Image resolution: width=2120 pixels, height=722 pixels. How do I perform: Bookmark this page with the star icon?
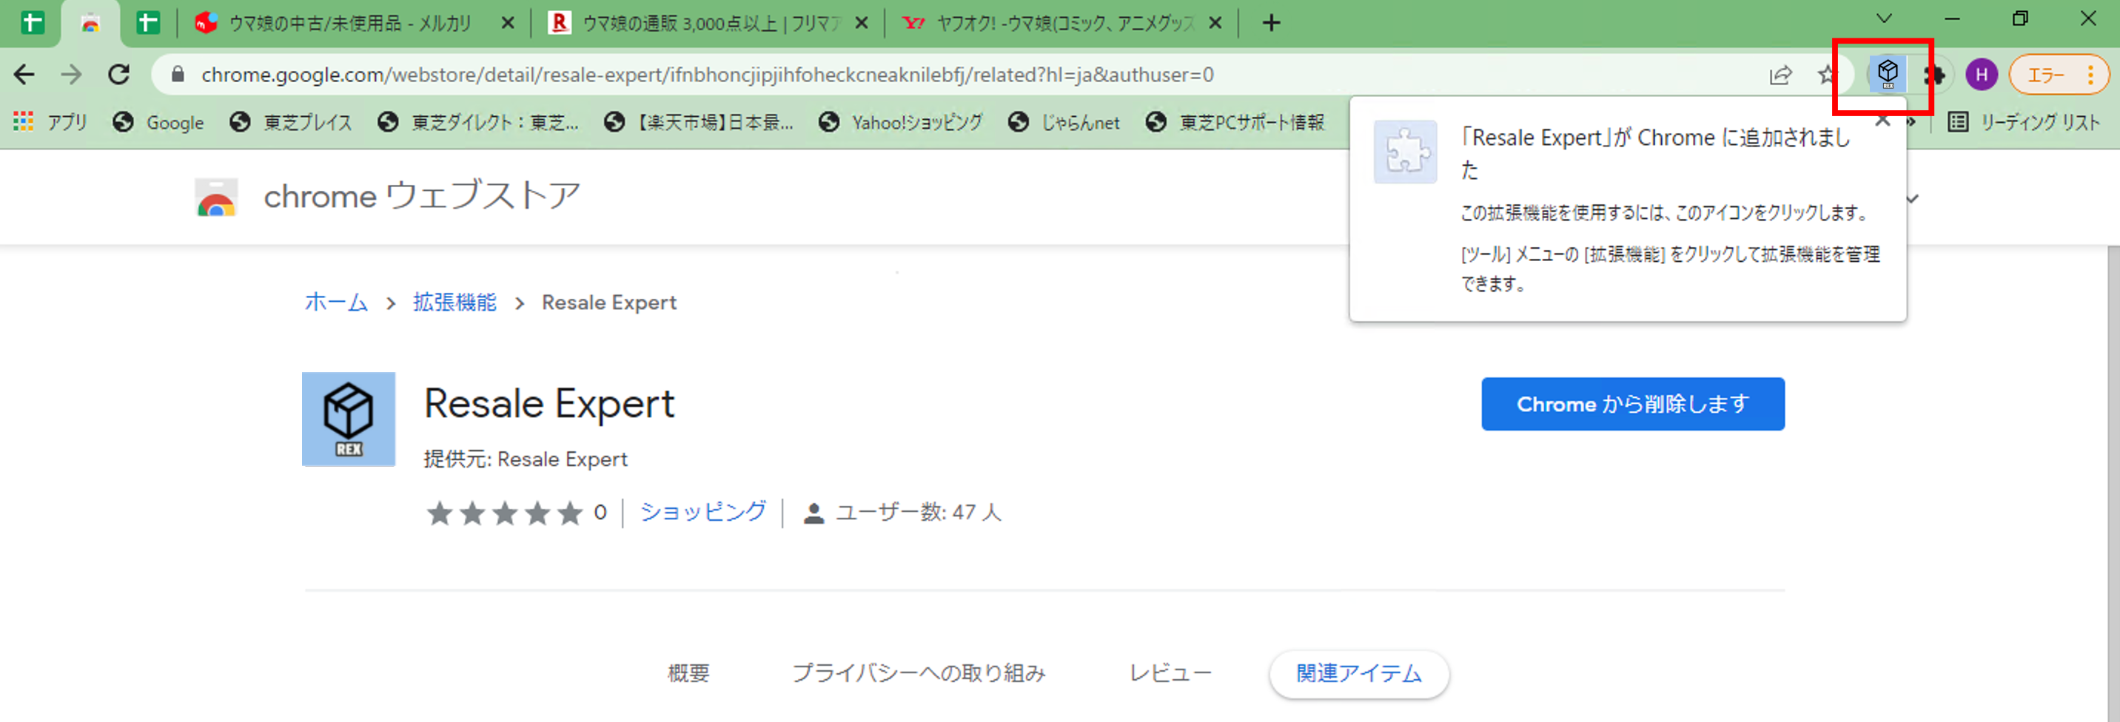coord(1827,75)
